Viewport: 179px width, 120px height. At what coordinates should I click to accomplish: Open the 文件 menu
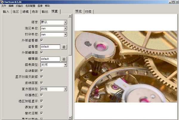4,6
